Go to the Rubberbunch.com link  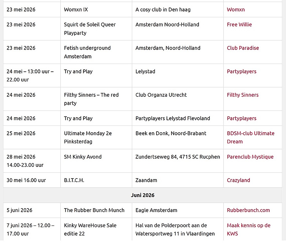coord(248,210)
